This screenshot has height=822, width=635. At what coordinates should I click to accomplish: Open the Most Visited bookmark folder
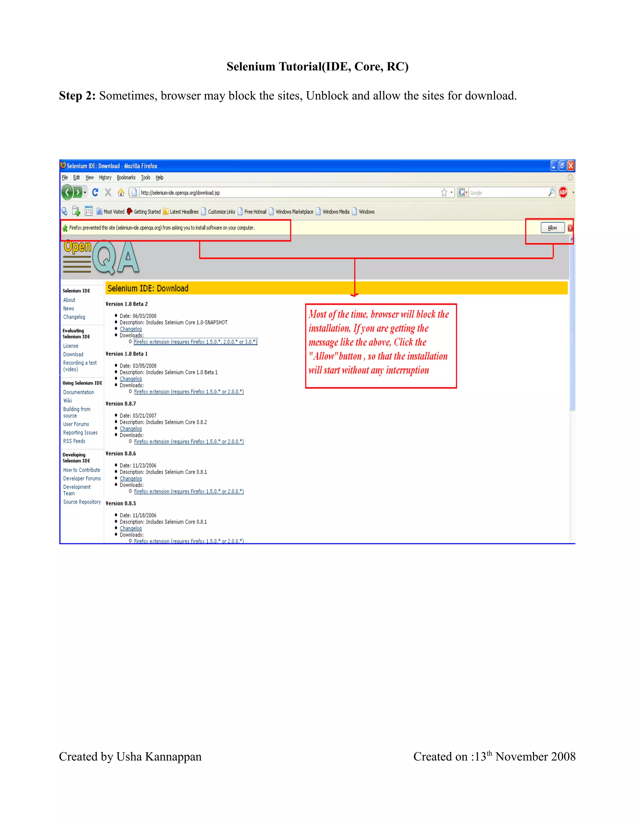(x=110, y=212)
